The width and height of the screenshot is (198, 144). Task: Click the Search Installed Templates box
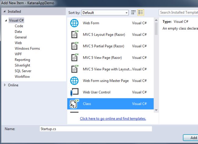click(x=178, y=13)
